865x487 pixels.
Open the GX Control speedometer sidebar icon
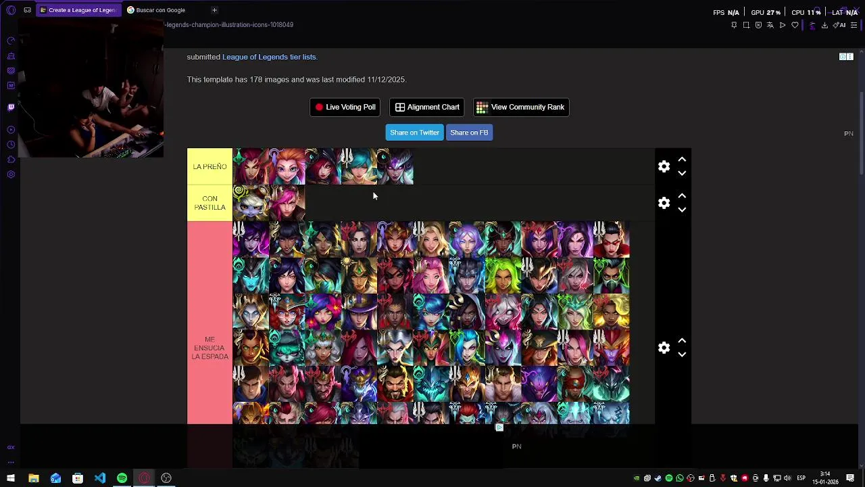11,41
